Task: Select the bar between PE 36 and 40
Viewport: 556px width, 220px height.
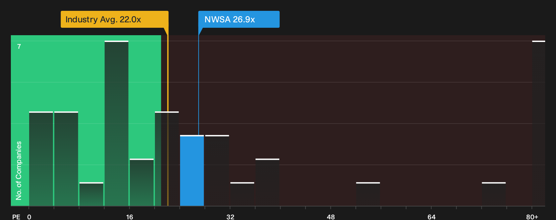Action: click(267, 182)
